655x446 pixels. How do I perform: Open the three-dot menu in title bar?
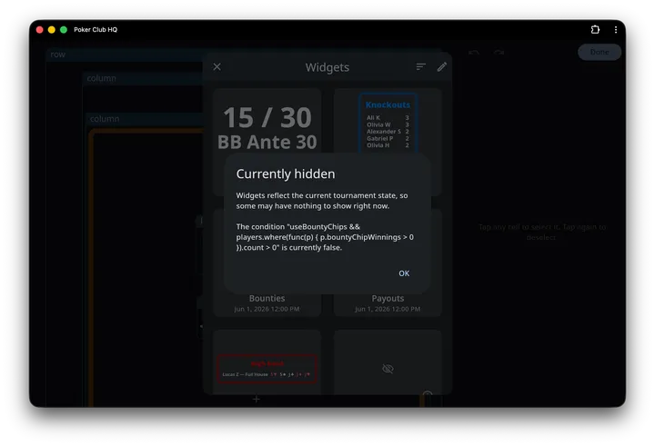615,30
